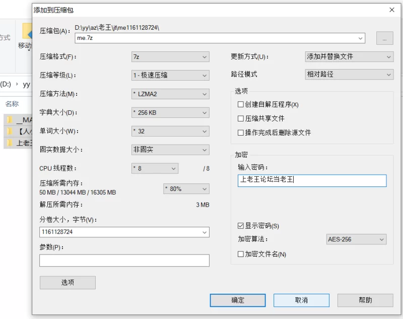Select the _MA folder in Explorer window

point(18,120)
